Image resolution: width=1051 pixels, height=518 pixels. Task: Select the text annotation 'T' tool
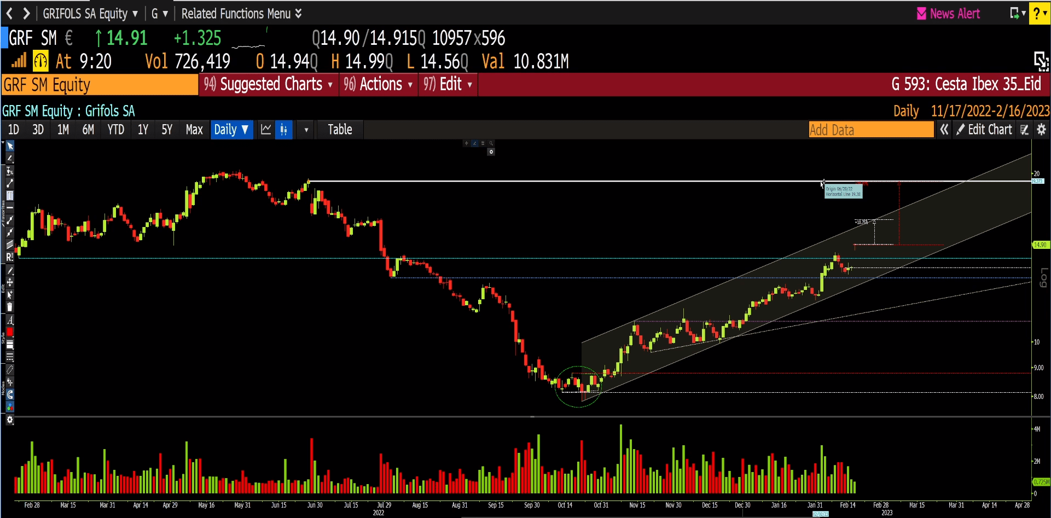(x=10, y=195)
